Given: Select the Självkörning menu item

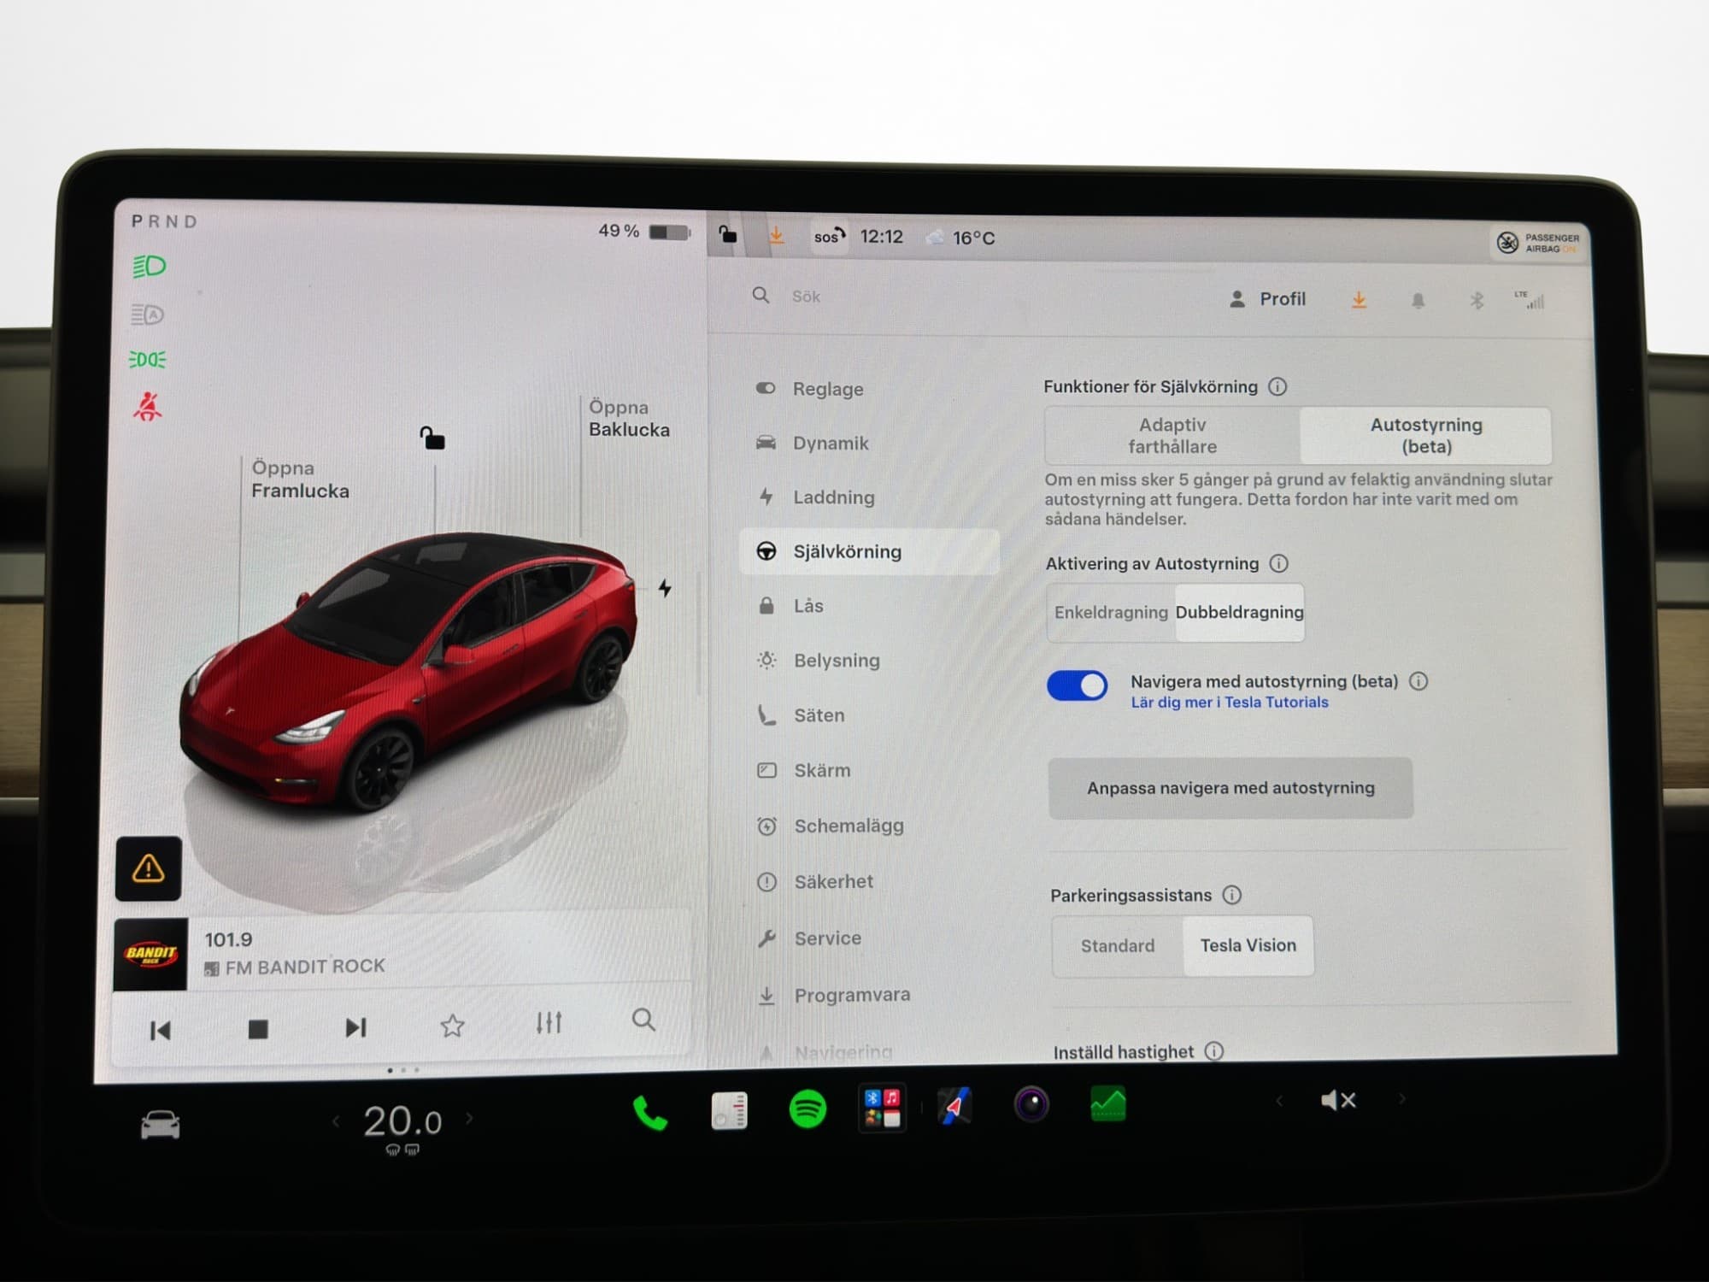Looking at the screenshot, I should point(869,551).
